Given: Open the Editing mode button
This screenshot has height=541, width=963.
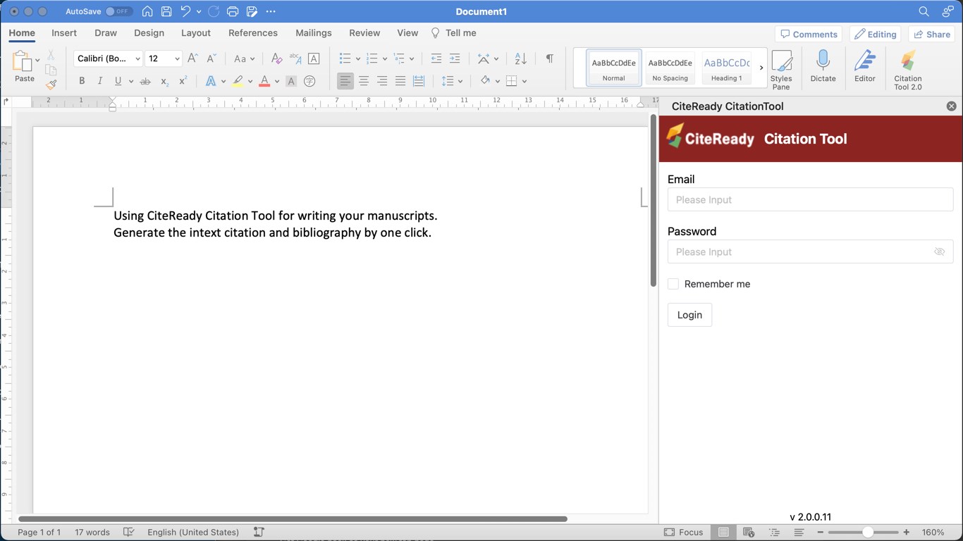Looking at the screenshot, I should 875,34.
